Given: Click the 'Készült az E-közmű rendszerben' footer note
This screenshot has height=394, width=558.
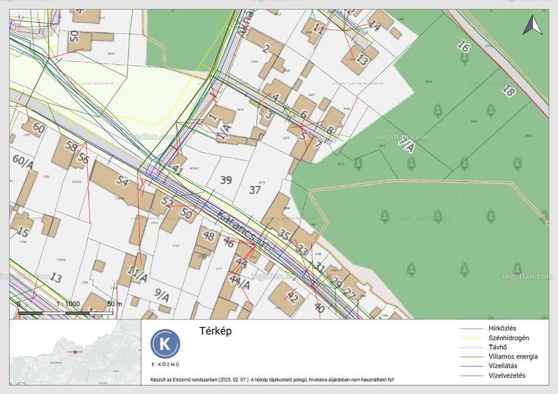Looking at the screenshot, I should tap(272, 380).
